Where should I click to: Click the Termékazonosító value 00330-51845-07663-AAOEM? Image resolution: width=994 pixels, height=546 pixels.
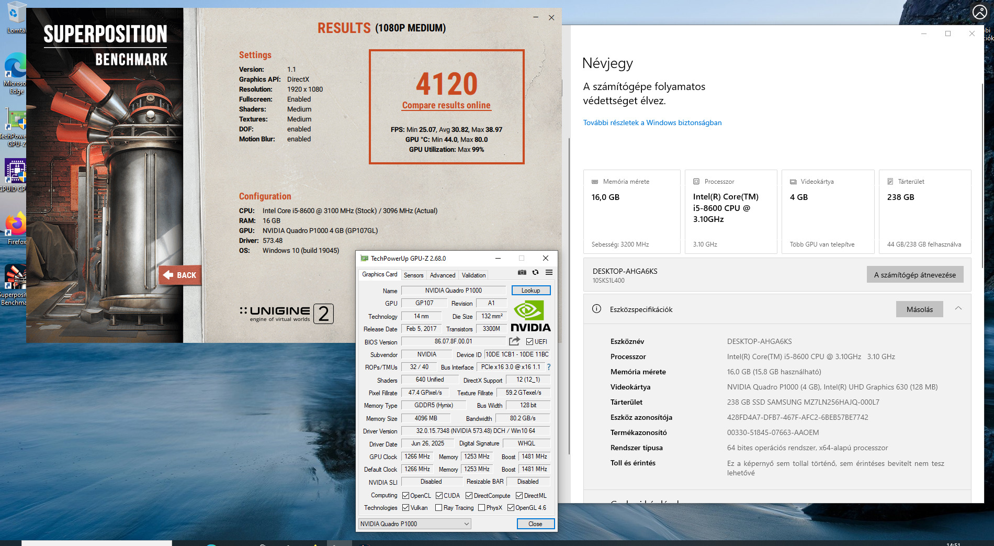click(x=773, y=432)
